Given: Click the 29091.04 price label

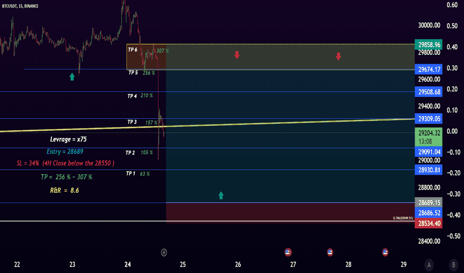Looking at the screenshot, I should click(429, 152).
